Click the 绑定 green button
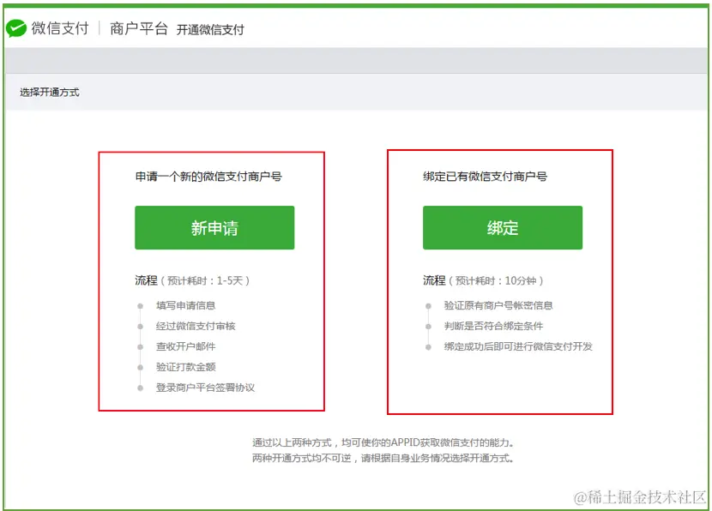The height and width of the screenshot is (511, 712). 502,227
